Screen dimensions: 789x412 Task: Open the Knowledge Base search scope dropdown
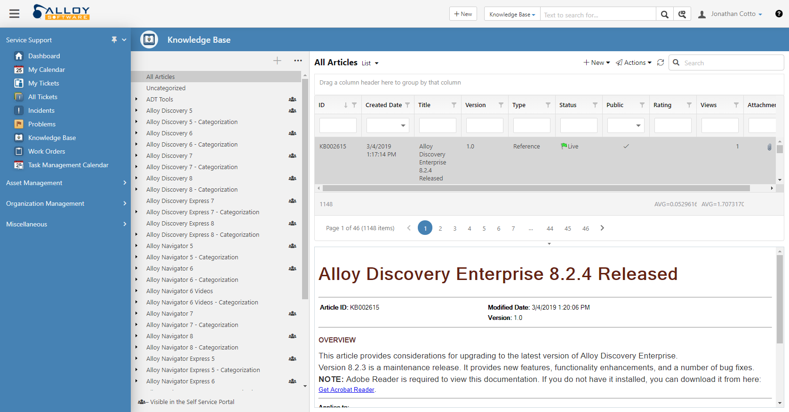(512, 14)
